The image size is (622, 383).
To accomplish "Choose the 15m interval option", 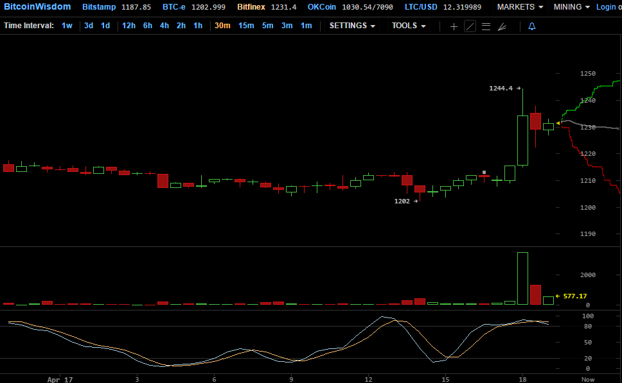I will tap(246, 26).
